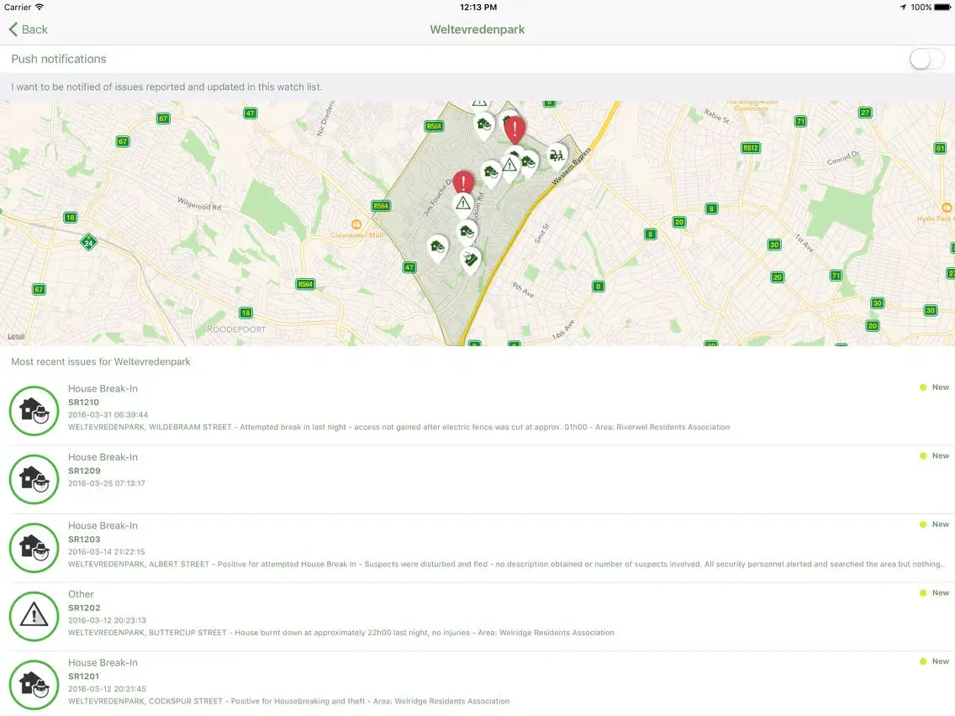Open the road hazard pin at the bottom of the area
This screenshot has width=955, height=716.
[x=470, y=261]
